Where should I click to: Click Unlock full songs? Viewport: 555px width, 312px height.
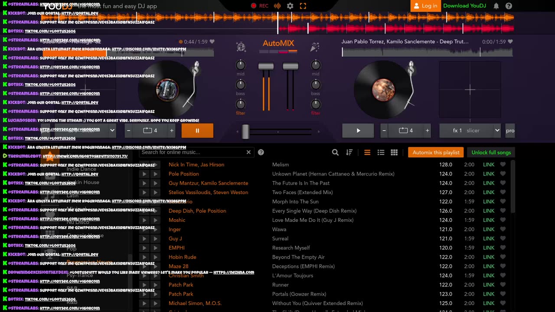[491, 153]
